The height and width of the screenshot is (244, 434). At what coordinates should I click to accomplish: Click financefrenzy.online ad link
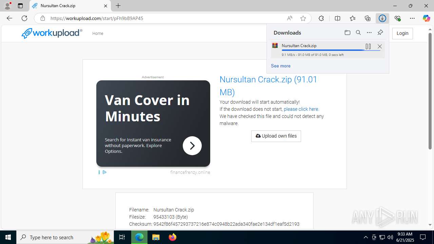[190, 172]
